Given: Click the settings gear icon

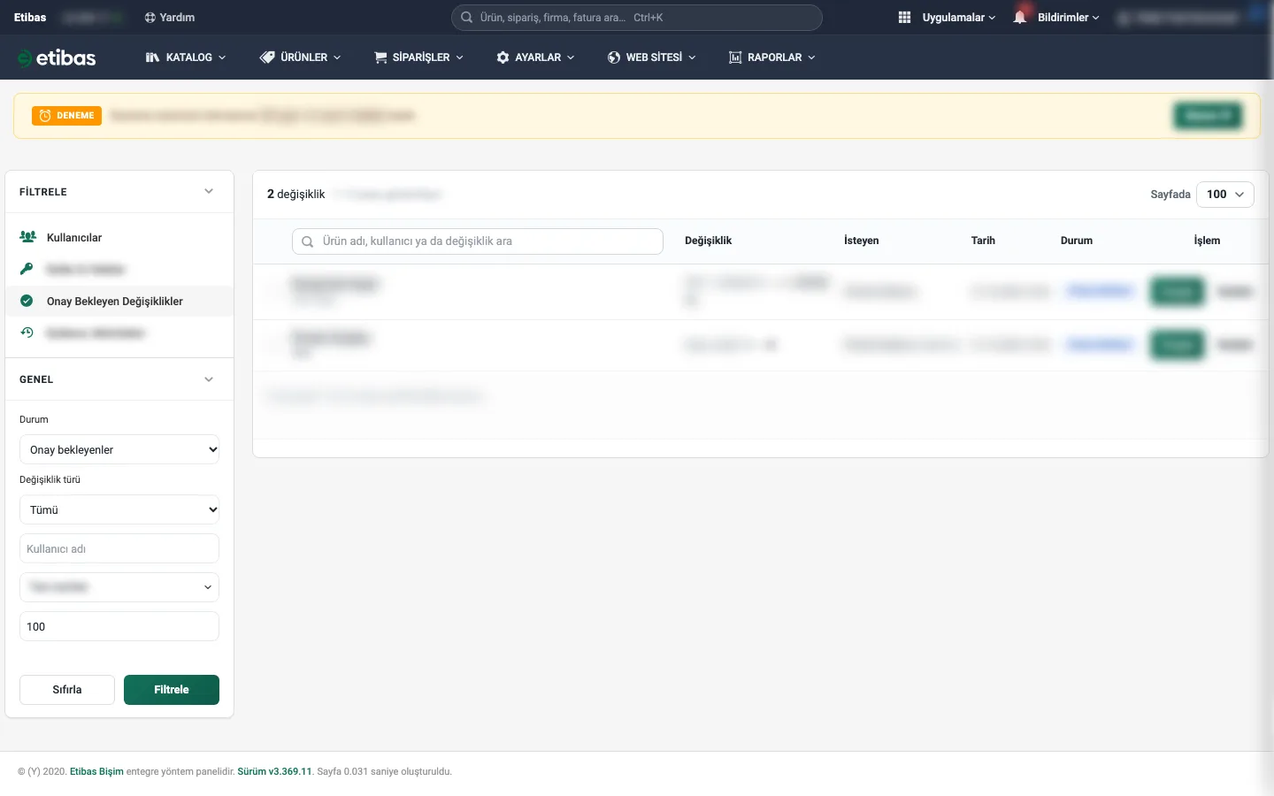Looking at the screenshot, I should pyautogui.click(x=503, y=57).
